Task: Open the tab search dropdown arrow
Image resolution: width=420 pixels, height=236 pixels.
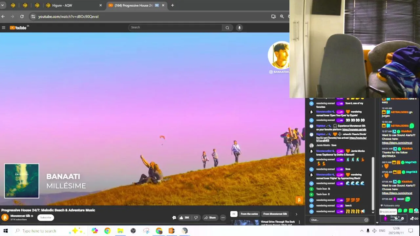Action: [x=2, y=5]
